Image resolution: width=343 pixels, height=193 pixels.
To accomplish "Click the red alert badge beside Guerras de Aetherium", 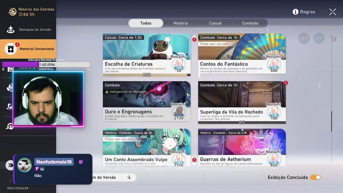I will (194, 160).
